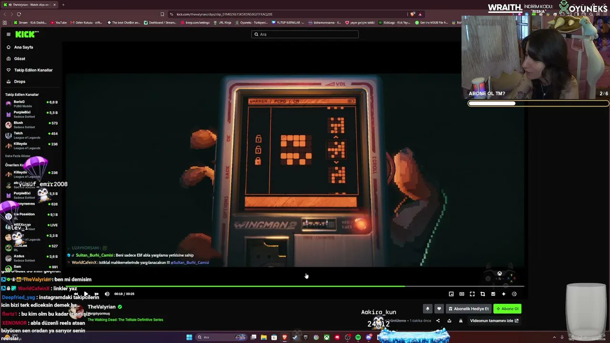Image resolution: width=610 pixels, height=343 pixels.
Task: Share the clip with share icon
Action: pyautogui.click(x=438, y=321)
